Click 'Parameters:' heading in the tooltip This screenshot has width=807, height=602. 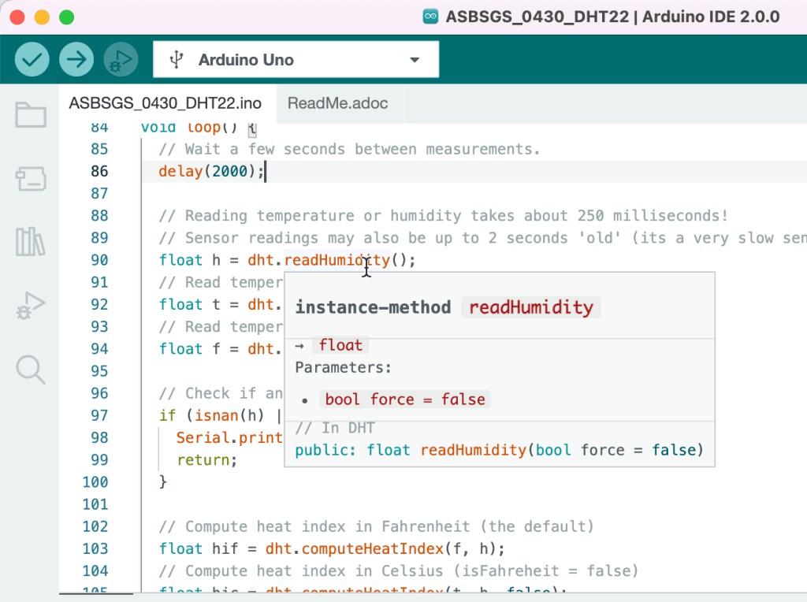tap(344, 368)
